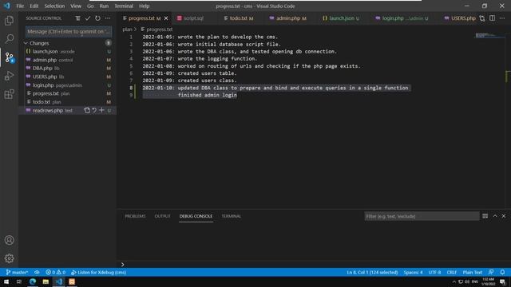511x287 pixels.
Task: Switch to the admin.php tab
Action: [x=288, y=18]
